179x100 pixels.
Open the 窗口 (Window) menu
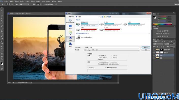pos(54,1)
